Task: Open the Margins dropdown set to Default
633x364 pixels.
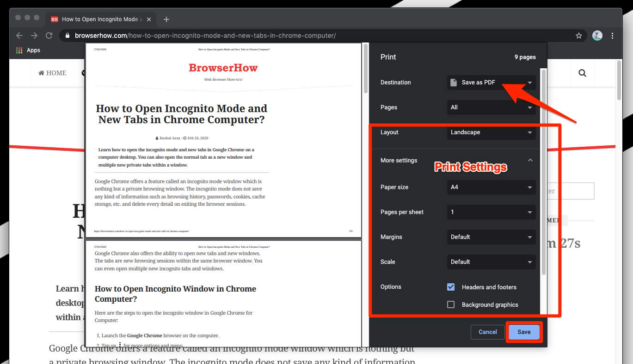Action: point(492,237)
